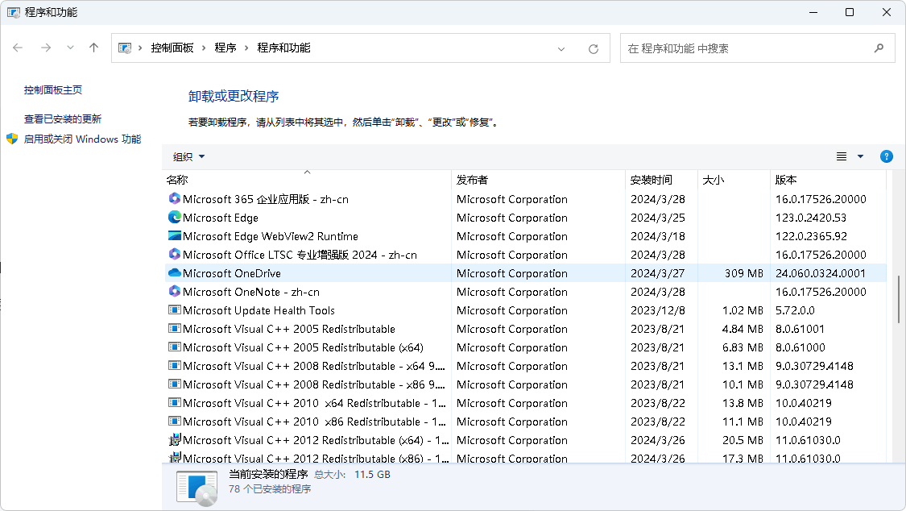
Task: Click the Visual C++ 2005 Redistributable version 8.0.61001 icon
Action: pyautogui.click(x=174, y=328)
